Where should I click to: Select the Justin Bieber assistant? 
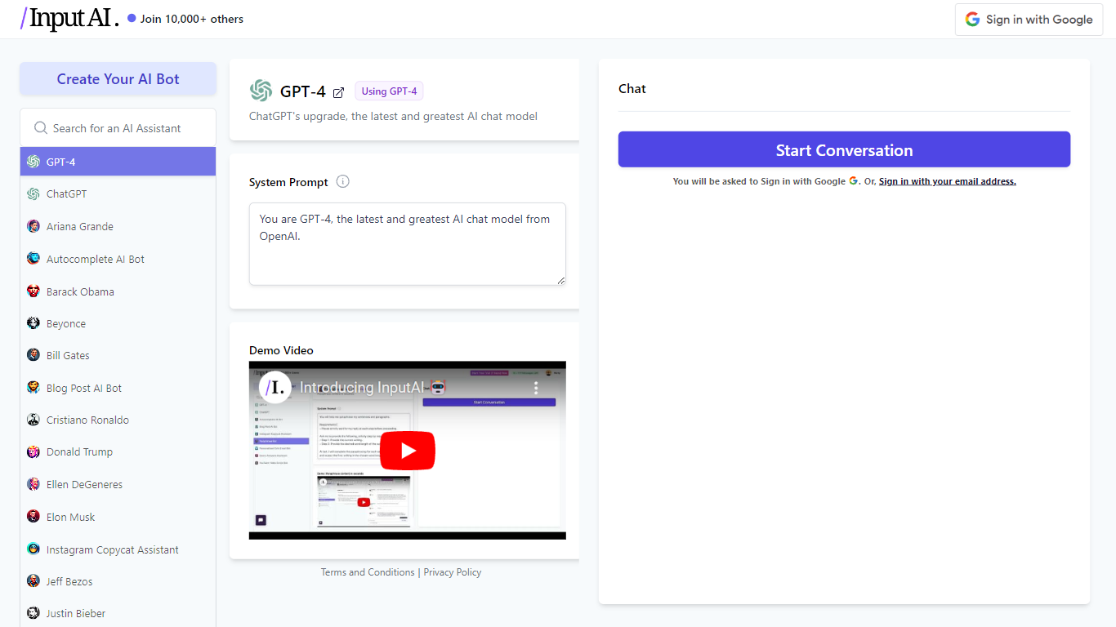point(118,613)
